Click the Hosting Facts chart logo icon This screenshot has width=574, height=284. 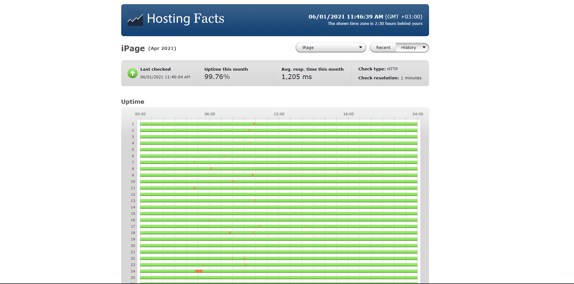135,19
